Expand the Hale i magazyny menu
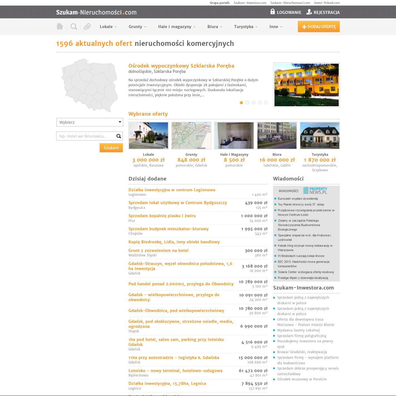Image resolution: width=396 pixels, height=396 pixels. click(x=177, y=27)
